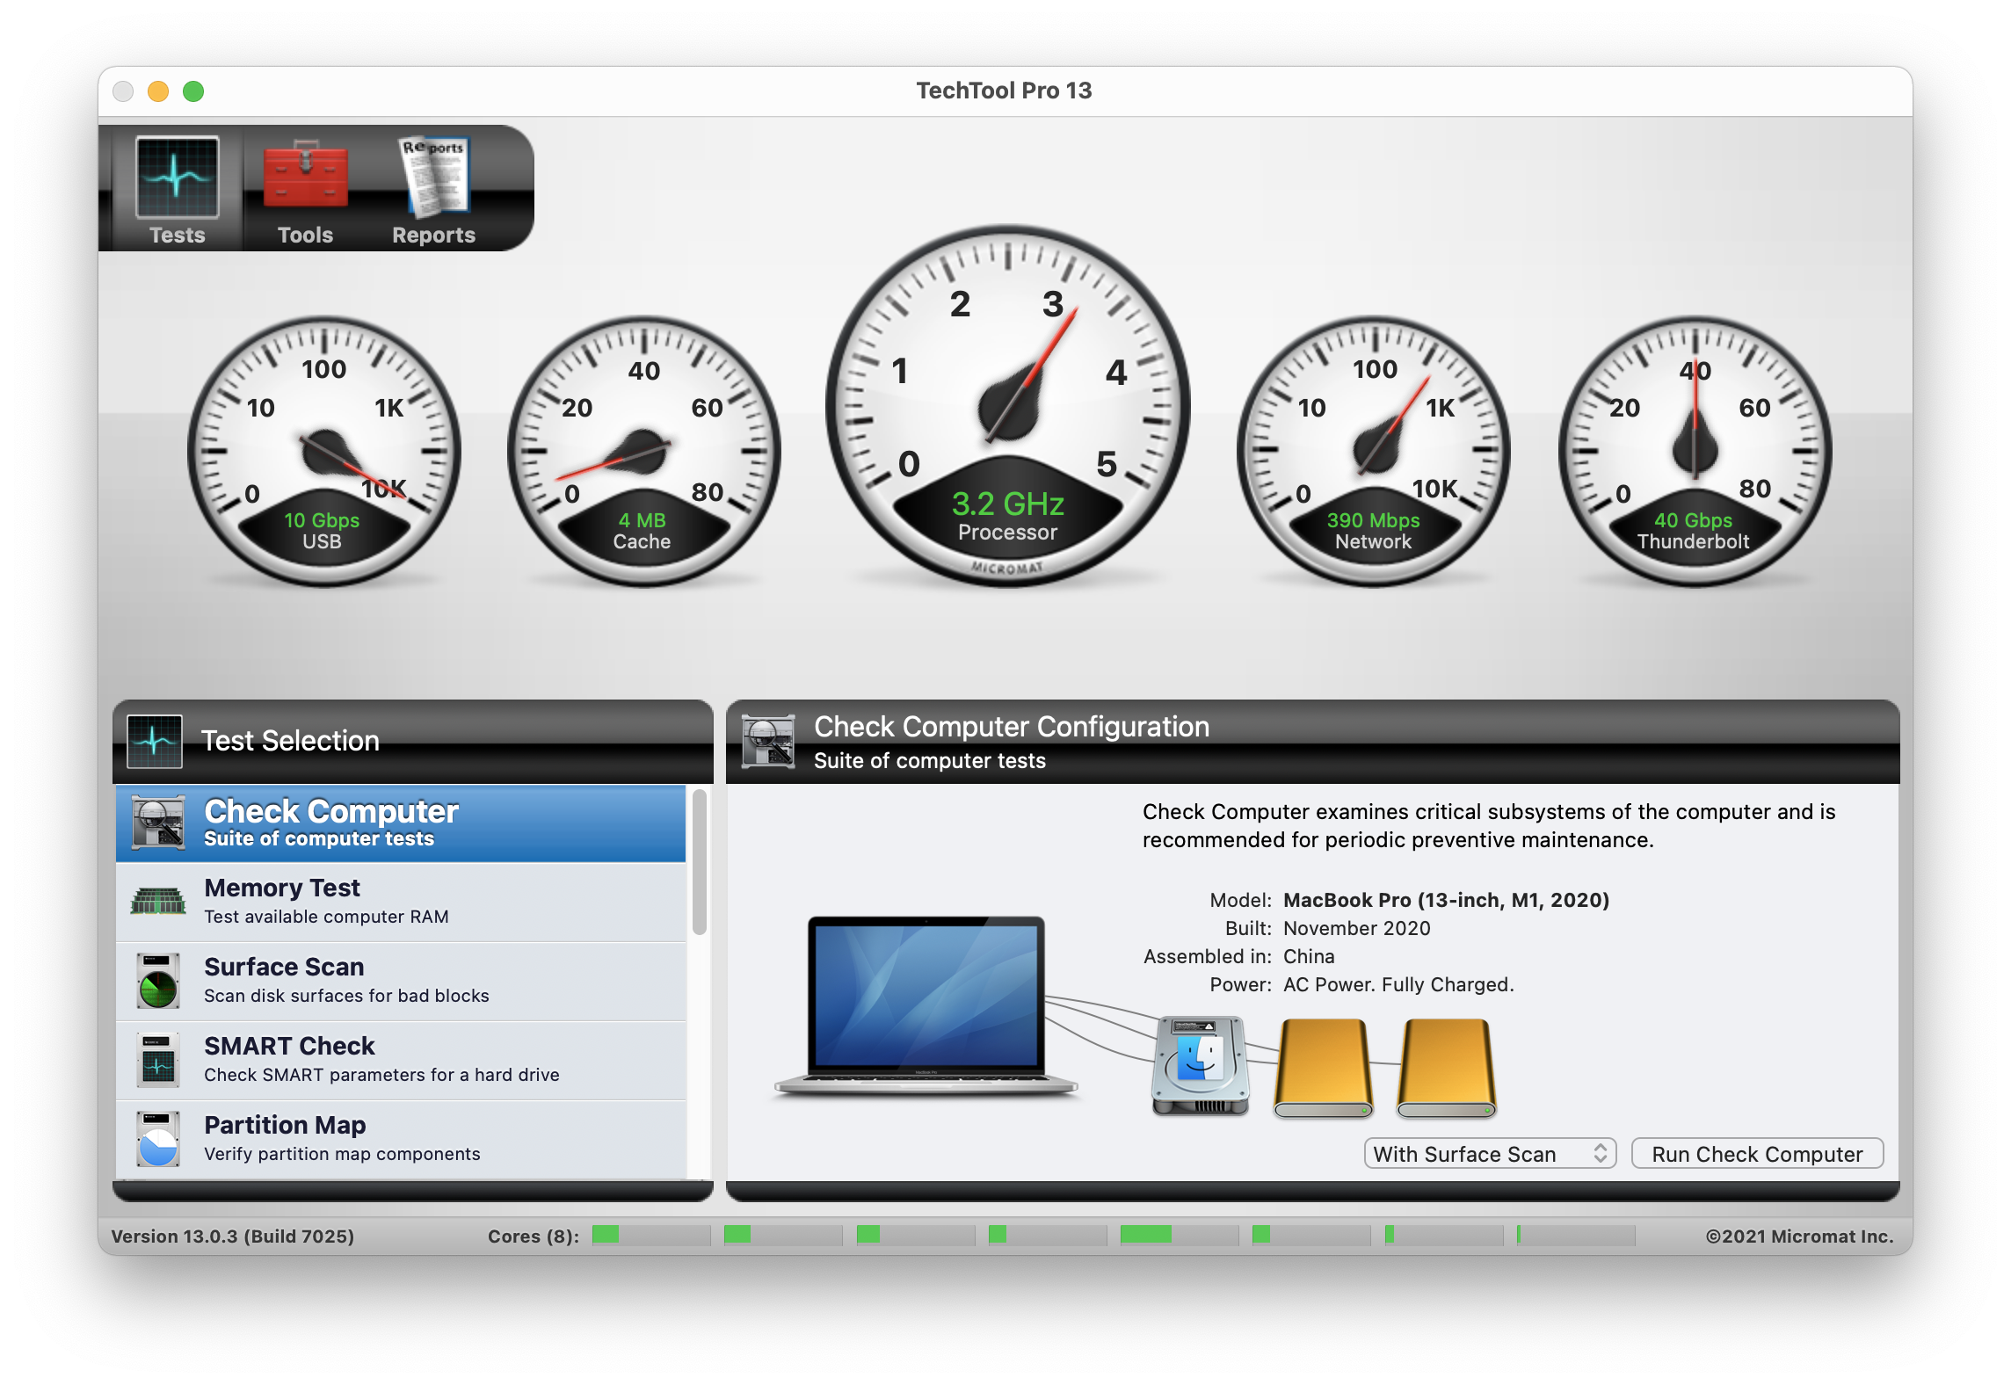Click the Check Computer Configuration header icon
2011x1385 pixels.
(768, 741)
